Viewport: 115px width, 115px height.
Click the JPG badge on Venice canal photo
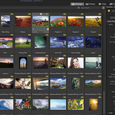coord(65,56)
